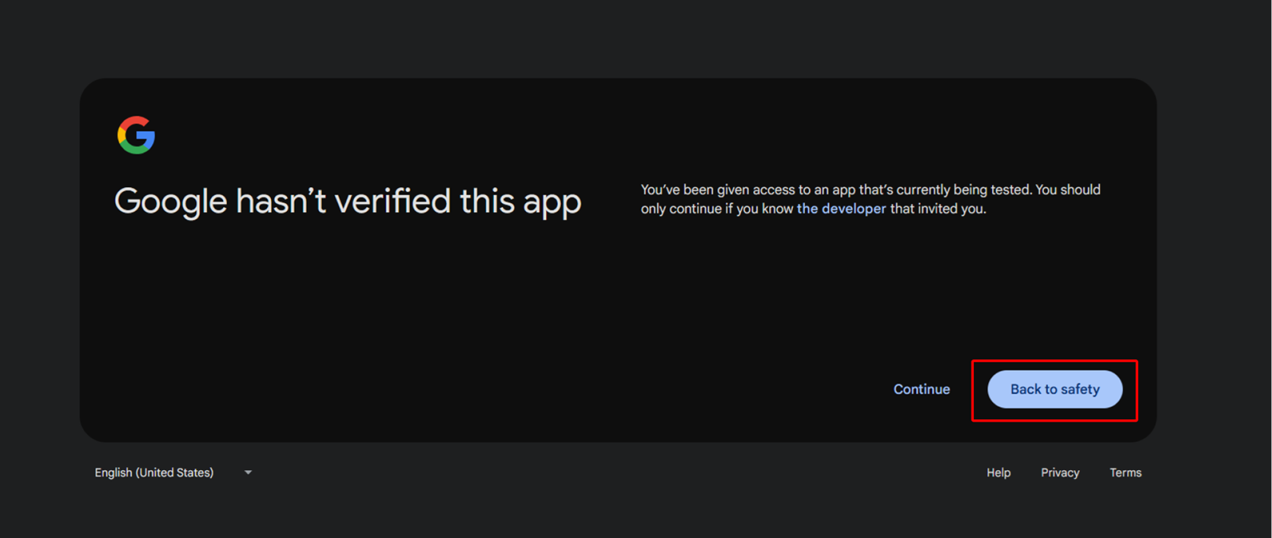1272x538 pixels.
Task: Open "the developer" link
Action: pos(841,209)
